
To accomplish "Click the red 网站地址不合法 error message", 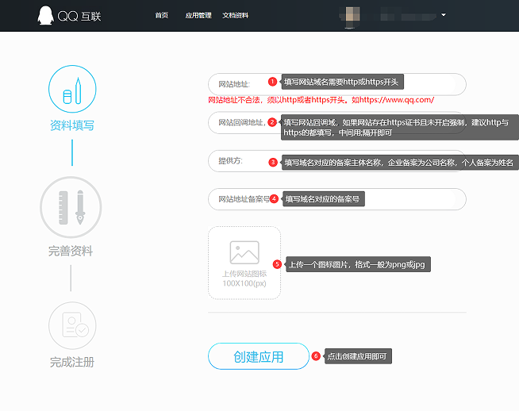I will click(x=321, y=100).
